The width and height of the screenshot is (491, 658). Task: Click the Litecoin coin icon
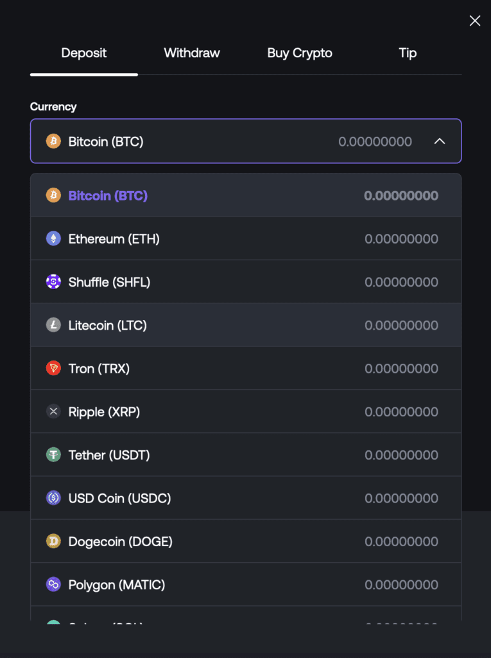[53, 325]
